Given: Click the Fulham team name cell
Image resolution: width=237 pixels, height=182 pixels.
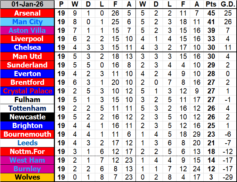Looking at the screenshot, I should [27, 100].
